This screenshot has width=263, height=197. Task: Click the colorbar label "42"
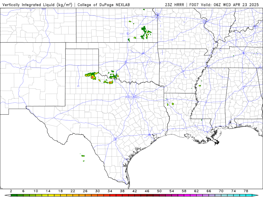pos(135,191)
